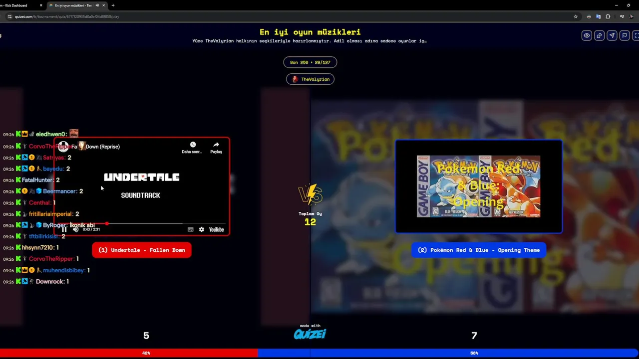The image size is (639, 359).
Task: Click the site info icon in address bar
Action: point(9,16)
